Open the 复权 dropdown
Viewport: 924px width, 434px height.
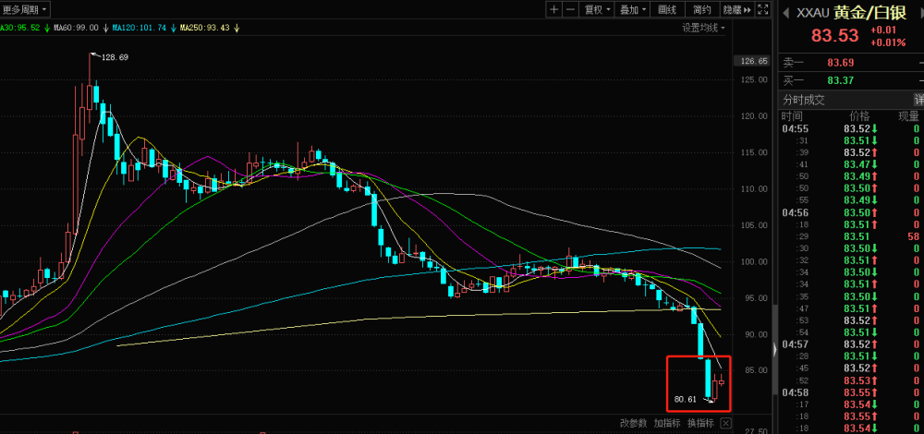[x=596, y=9]
